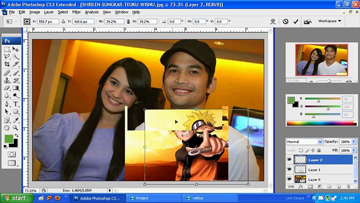Toggle Quick Mask mode
360x203 pixels.
pyautogui.click(x=12, y=154)
